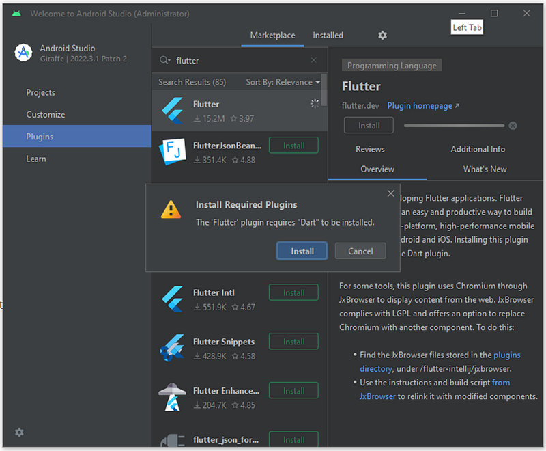
Task: Click the loading spinner on Flutter row
Action: [315, 103]
